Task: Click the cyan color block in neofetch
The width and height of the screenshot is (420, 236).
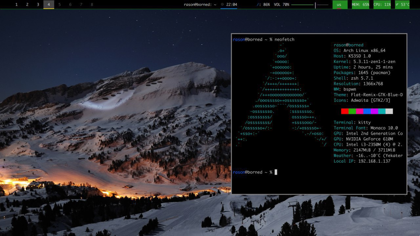Action: (x=382, y=111)
